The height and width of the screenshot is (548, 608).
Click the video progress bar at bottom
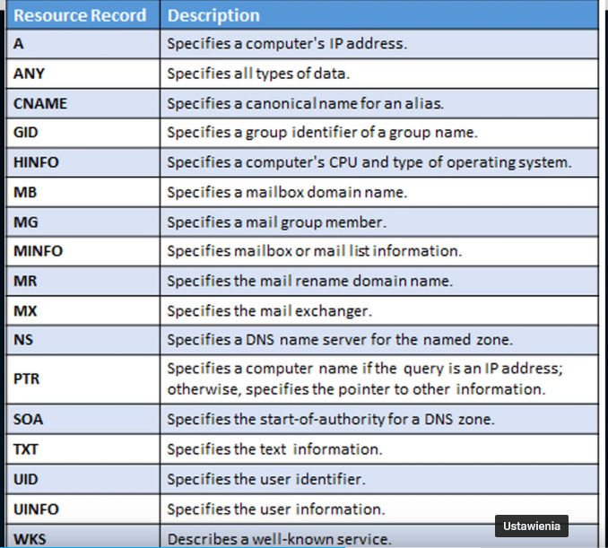pos(304,546)
